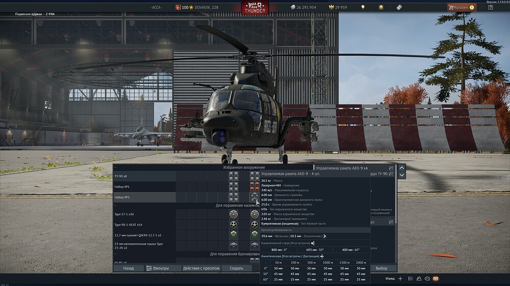Click the lightbulb hints icon in top bar

coord(363,7)
